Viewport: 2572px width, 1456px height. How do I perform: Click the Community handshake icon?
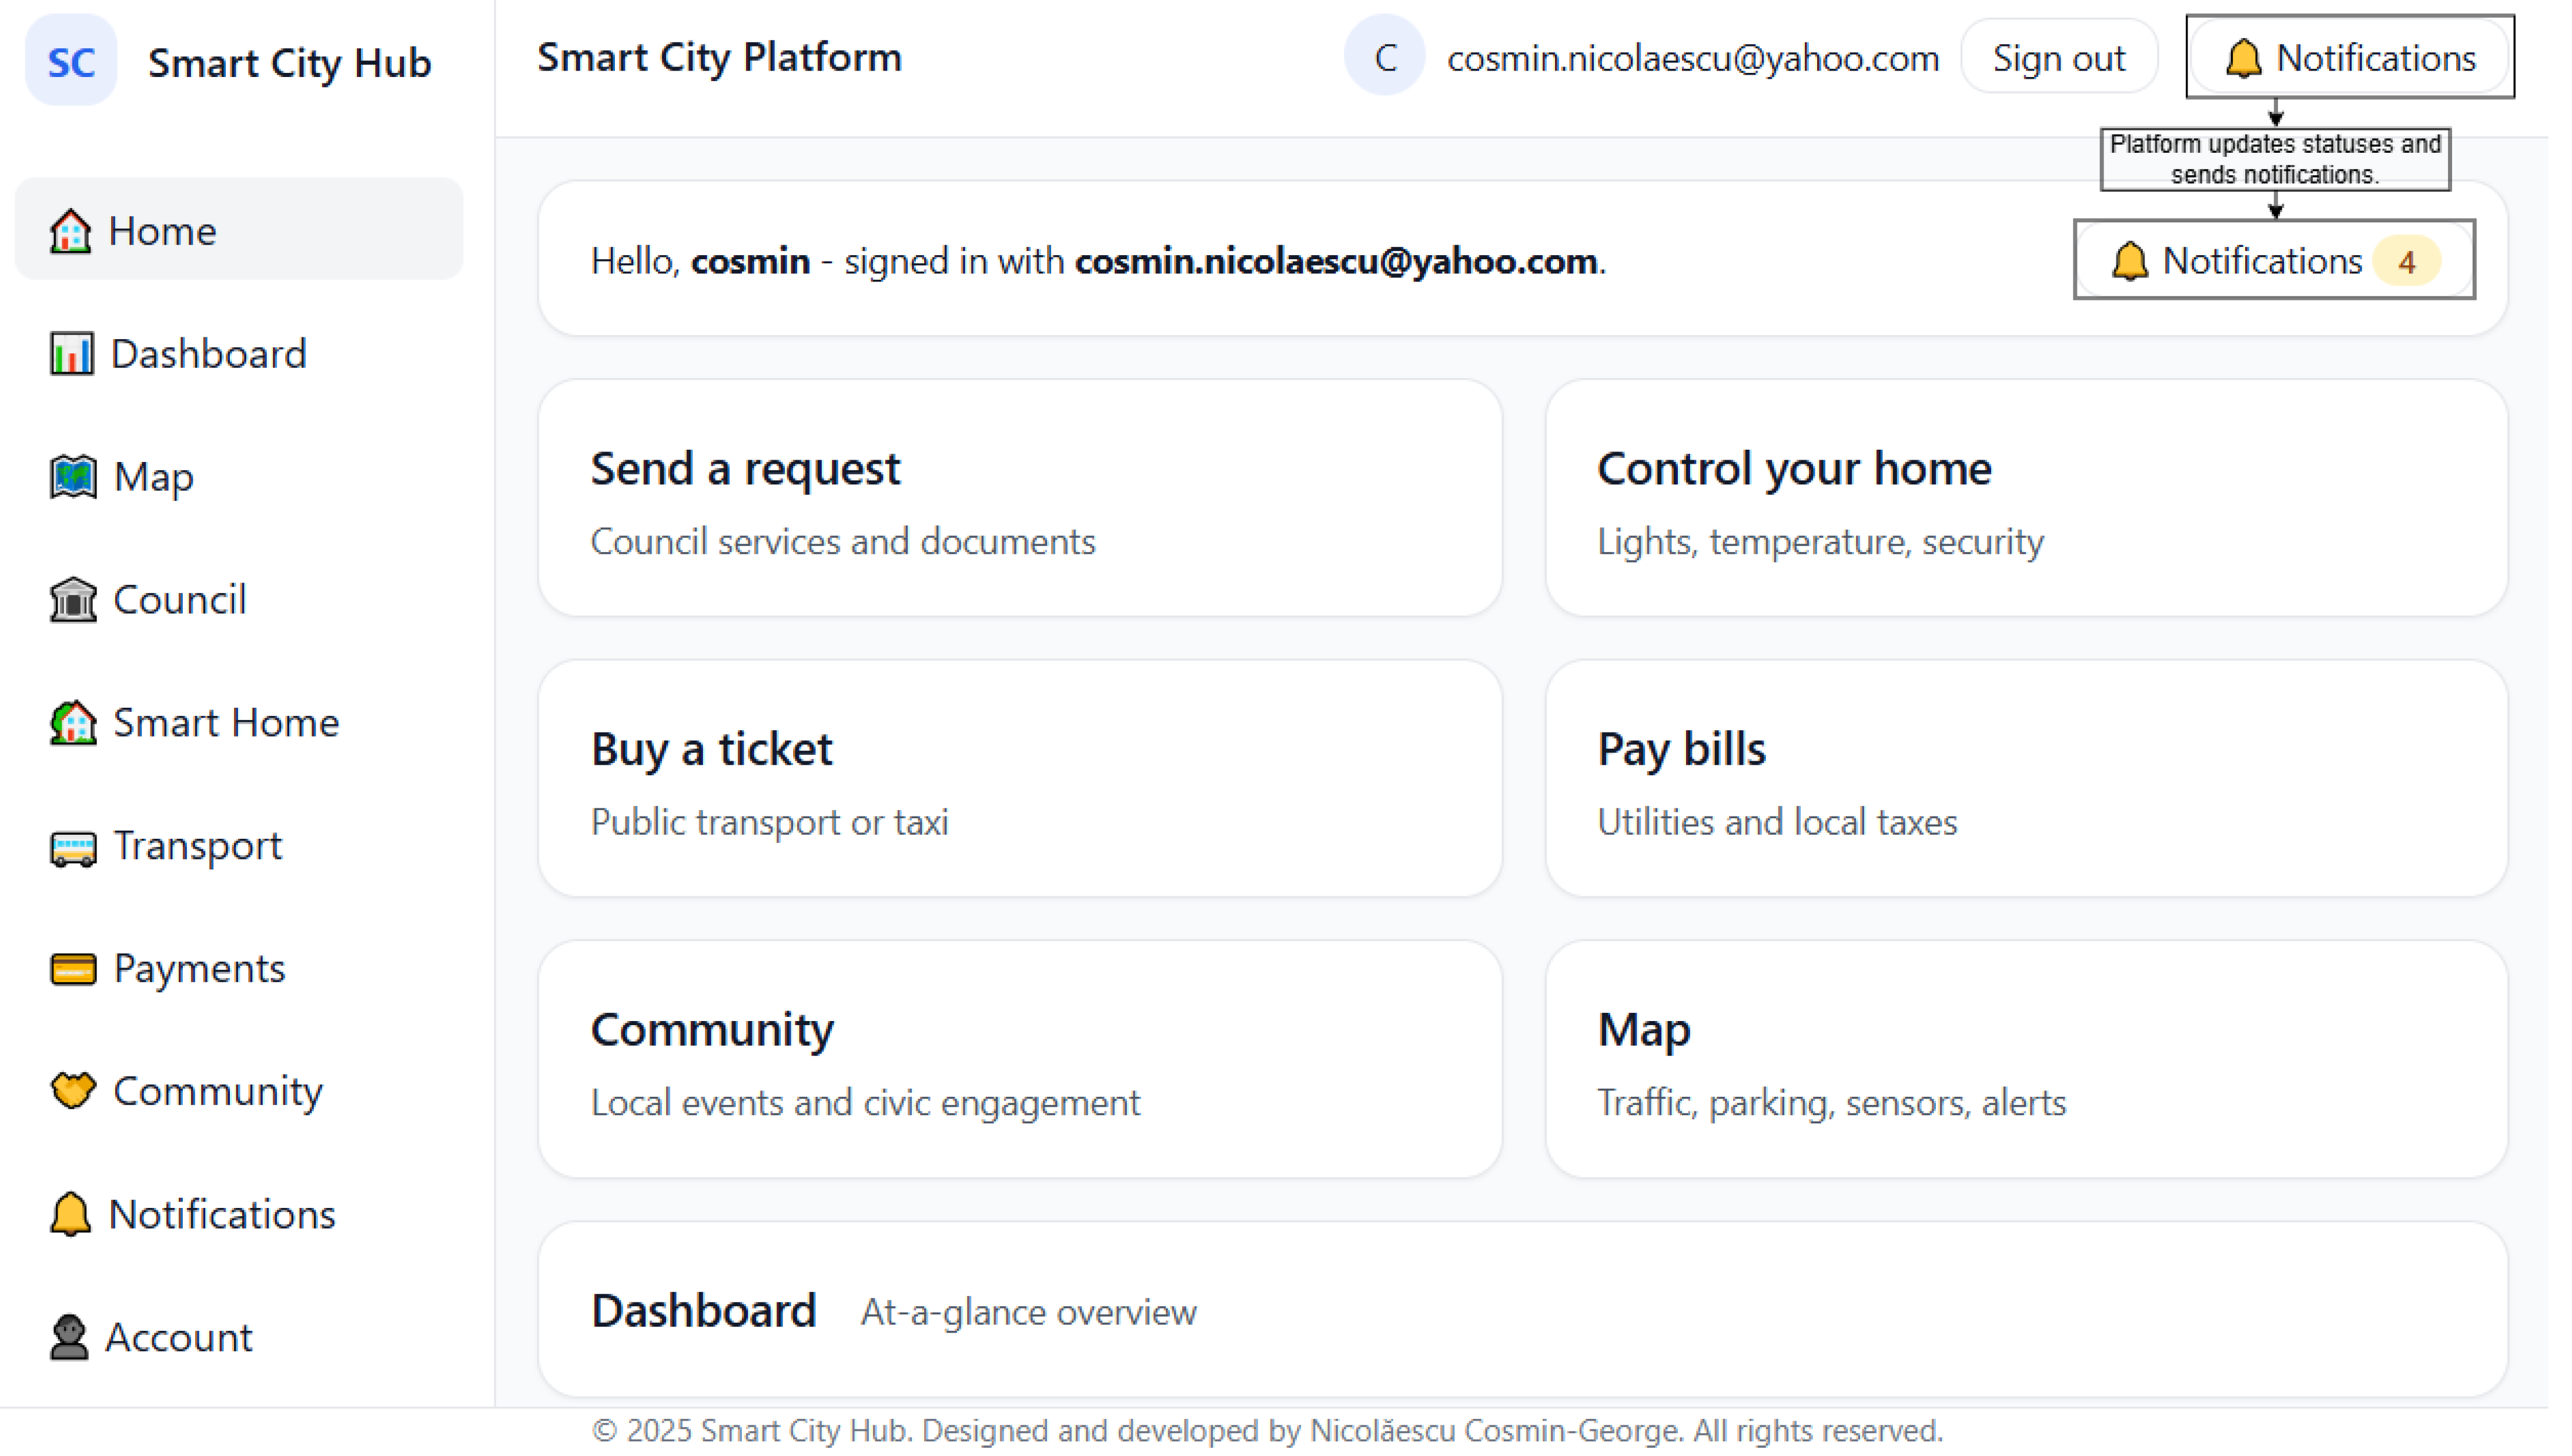[73, 1092]
